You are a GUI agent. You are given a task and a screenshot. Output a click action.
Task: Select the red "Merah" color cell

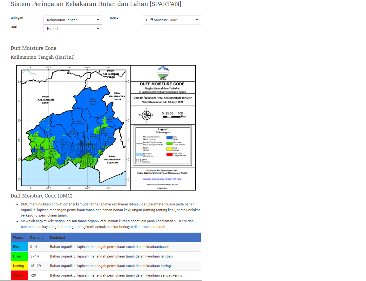pos(19,275)
